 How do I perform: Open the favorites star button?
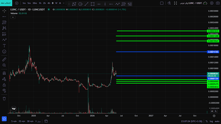(x=4, y=119)
